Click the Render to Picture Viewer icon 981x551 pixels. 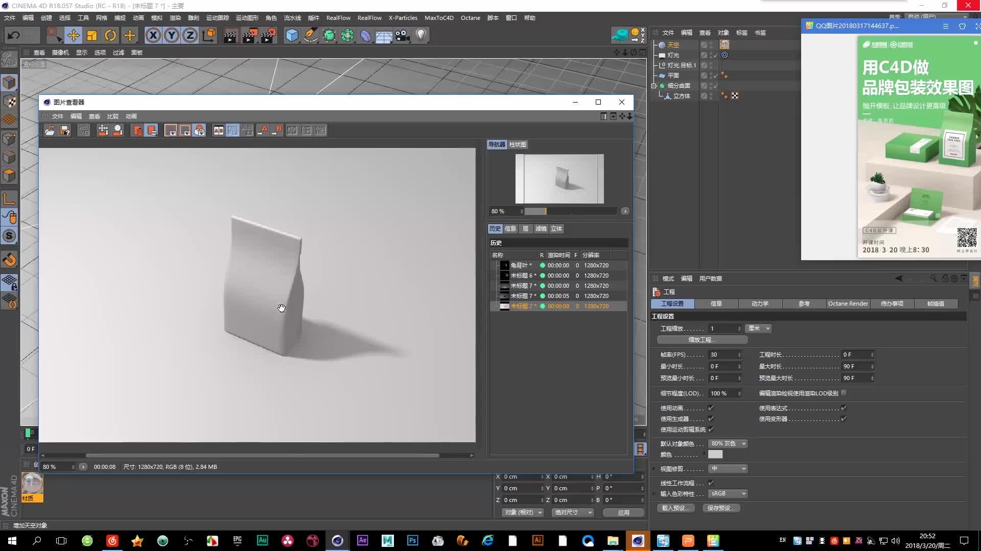point(249,35)
